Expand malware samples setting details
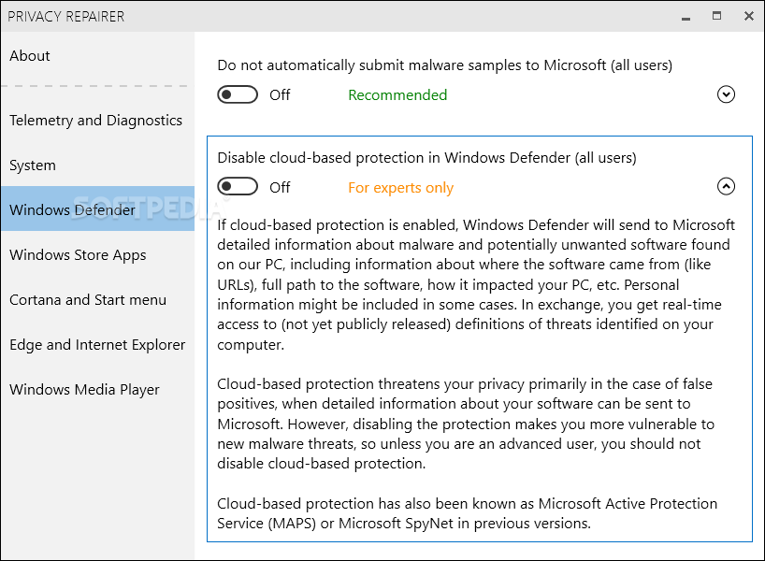765x561 pixels. coord(726,94)
